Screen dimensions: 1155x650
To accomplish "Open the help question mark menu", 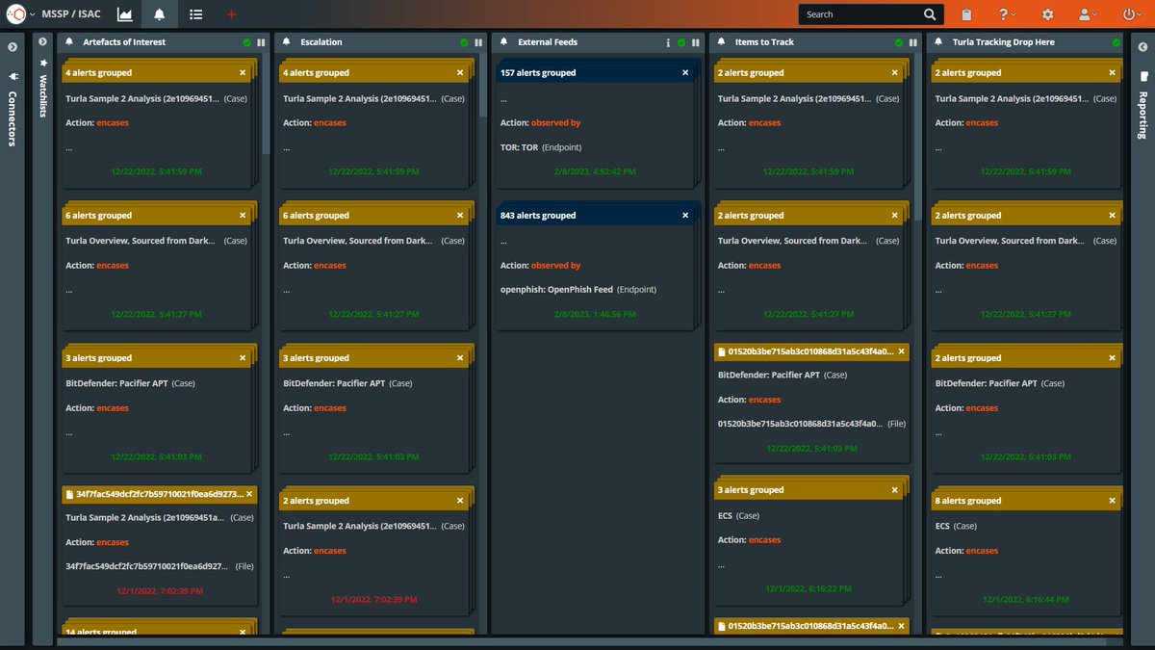I will click(1004, 14).
